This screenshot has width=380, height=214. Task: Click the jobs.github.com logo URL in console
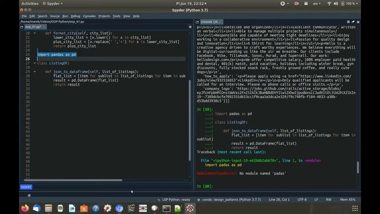coord(276,95)
